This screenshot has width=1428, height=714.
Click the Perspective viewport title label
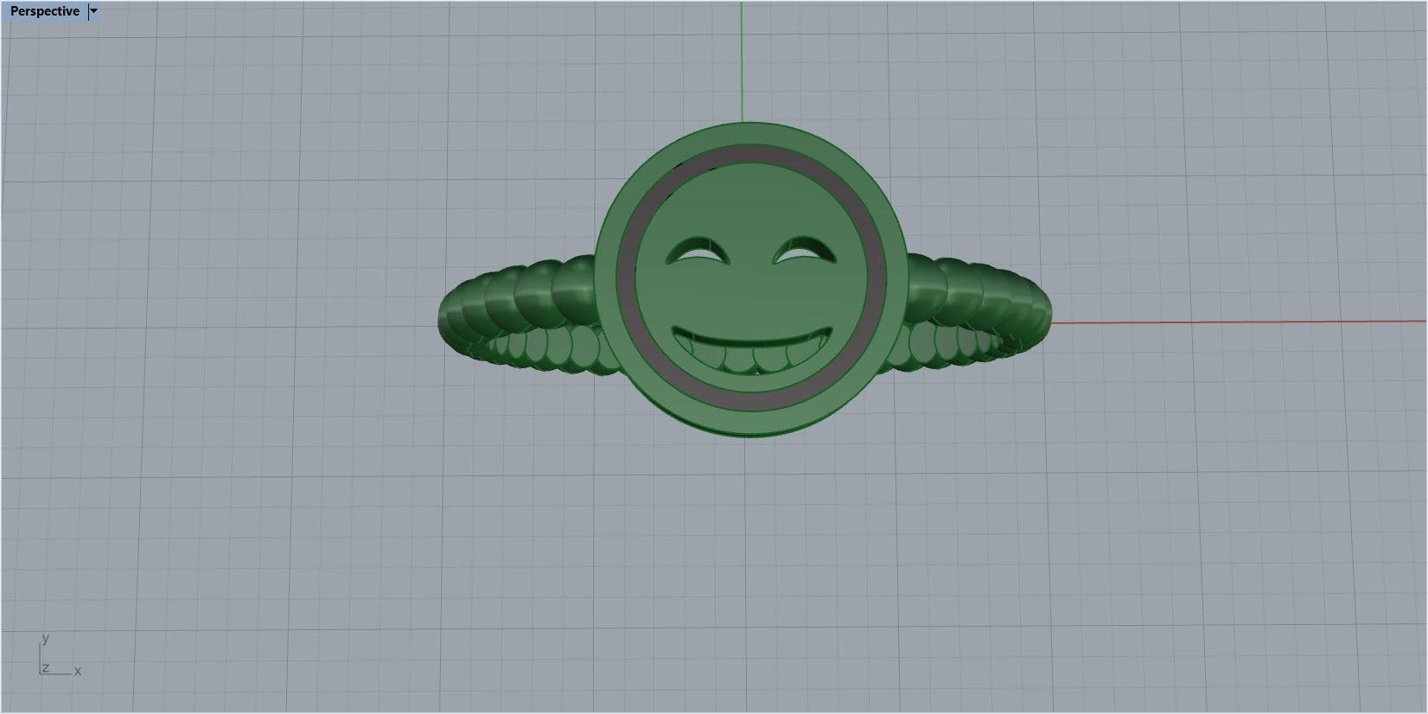click(44, 11)
